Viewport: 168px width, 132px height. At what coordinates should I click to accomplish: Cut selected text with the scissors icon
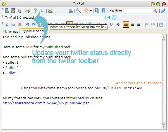click(x=7, y=25)
